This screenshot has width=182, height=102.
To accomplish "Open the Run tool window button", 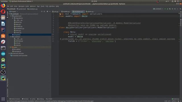I will click(33, 99).
